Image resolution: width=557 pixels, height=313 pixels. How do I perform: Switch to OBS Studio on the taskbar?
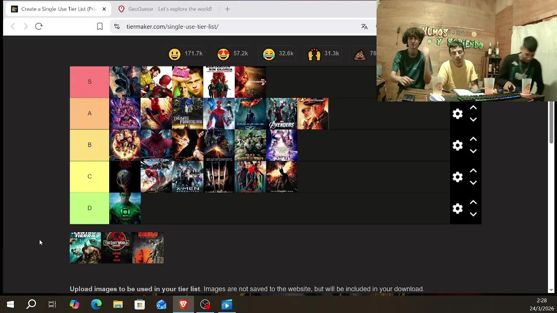pos(205,304)
